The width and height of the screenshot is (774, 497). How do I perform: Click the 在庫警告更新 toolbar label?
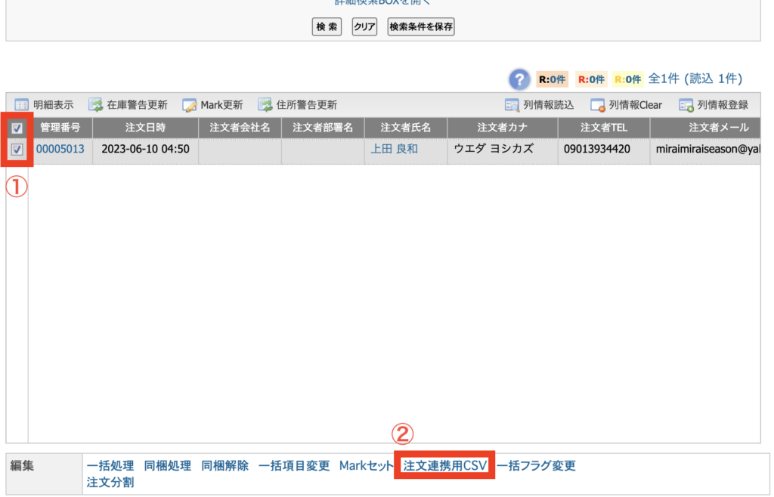point(138,105)
